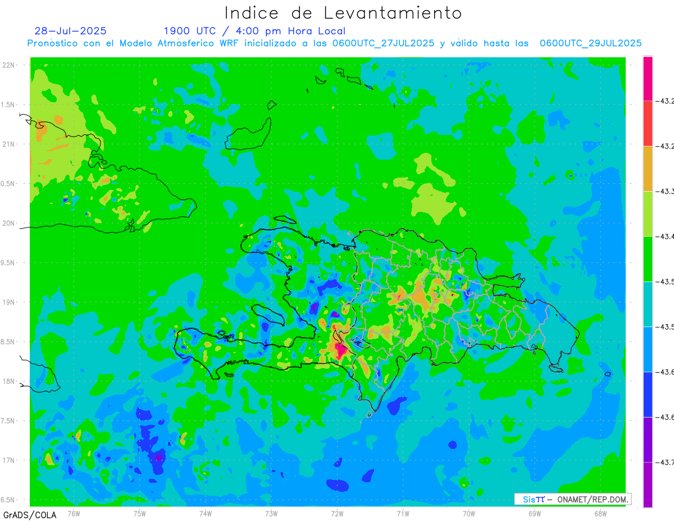Click the '0600UTC_29JUL2025' valid-until time text
Screen dimensions: 674x521
point(590,43)
